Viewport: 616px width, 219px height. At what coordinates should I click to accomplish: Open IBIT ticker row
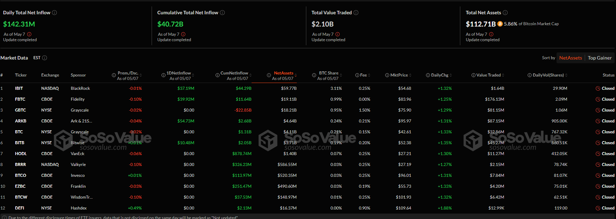pos(19,88)
